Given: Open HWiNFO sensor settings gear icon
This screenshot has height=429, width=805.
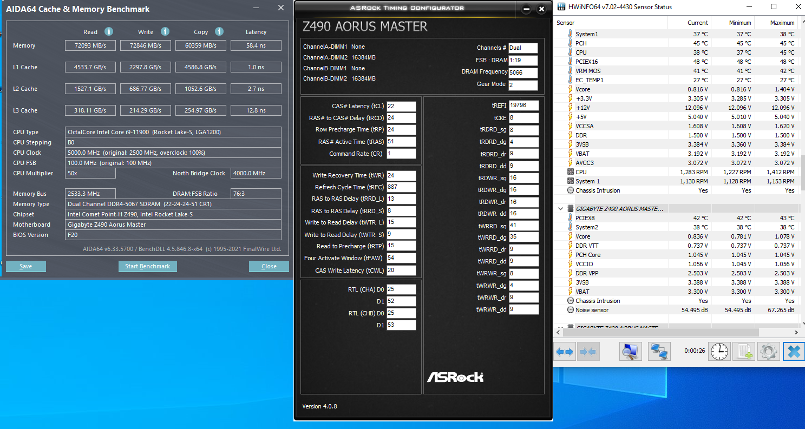Looking at the screenshot, I should (769, 352).
